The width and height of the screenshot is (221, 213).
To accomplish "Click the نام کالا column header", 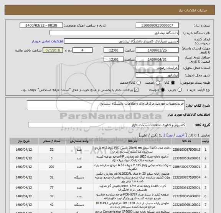I will 132,141.
